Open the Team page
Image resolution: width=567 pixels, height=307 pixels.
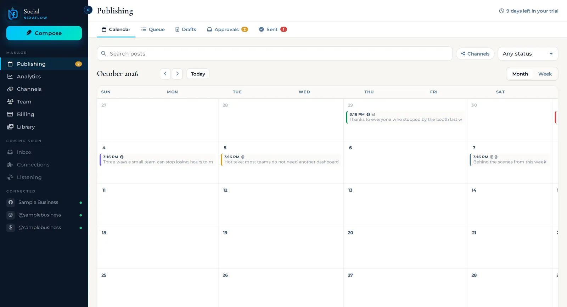tap(44, 102)
